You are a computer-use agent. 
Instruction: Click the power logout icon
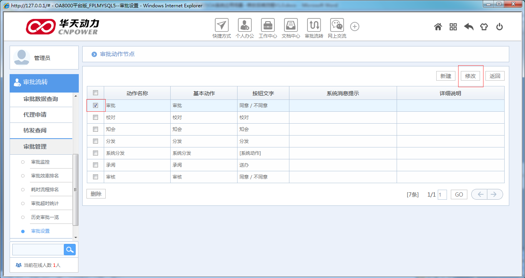[x=499, y=27]
